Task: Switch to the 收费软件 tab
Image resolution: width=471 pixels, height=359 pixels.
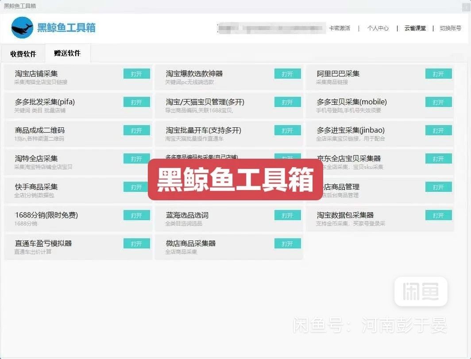Action: [x=23, y=54]
